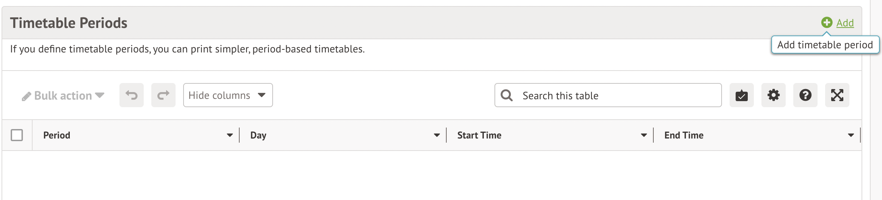
Task: Expand table to fullscreen
Action: 837,95
